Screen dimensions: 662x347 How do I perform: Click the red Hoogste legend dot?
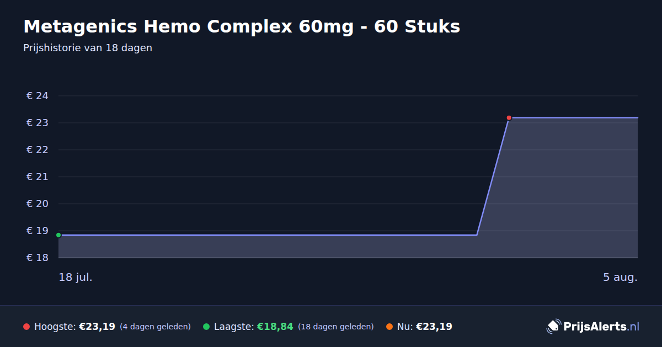click(x=26, y=327)
